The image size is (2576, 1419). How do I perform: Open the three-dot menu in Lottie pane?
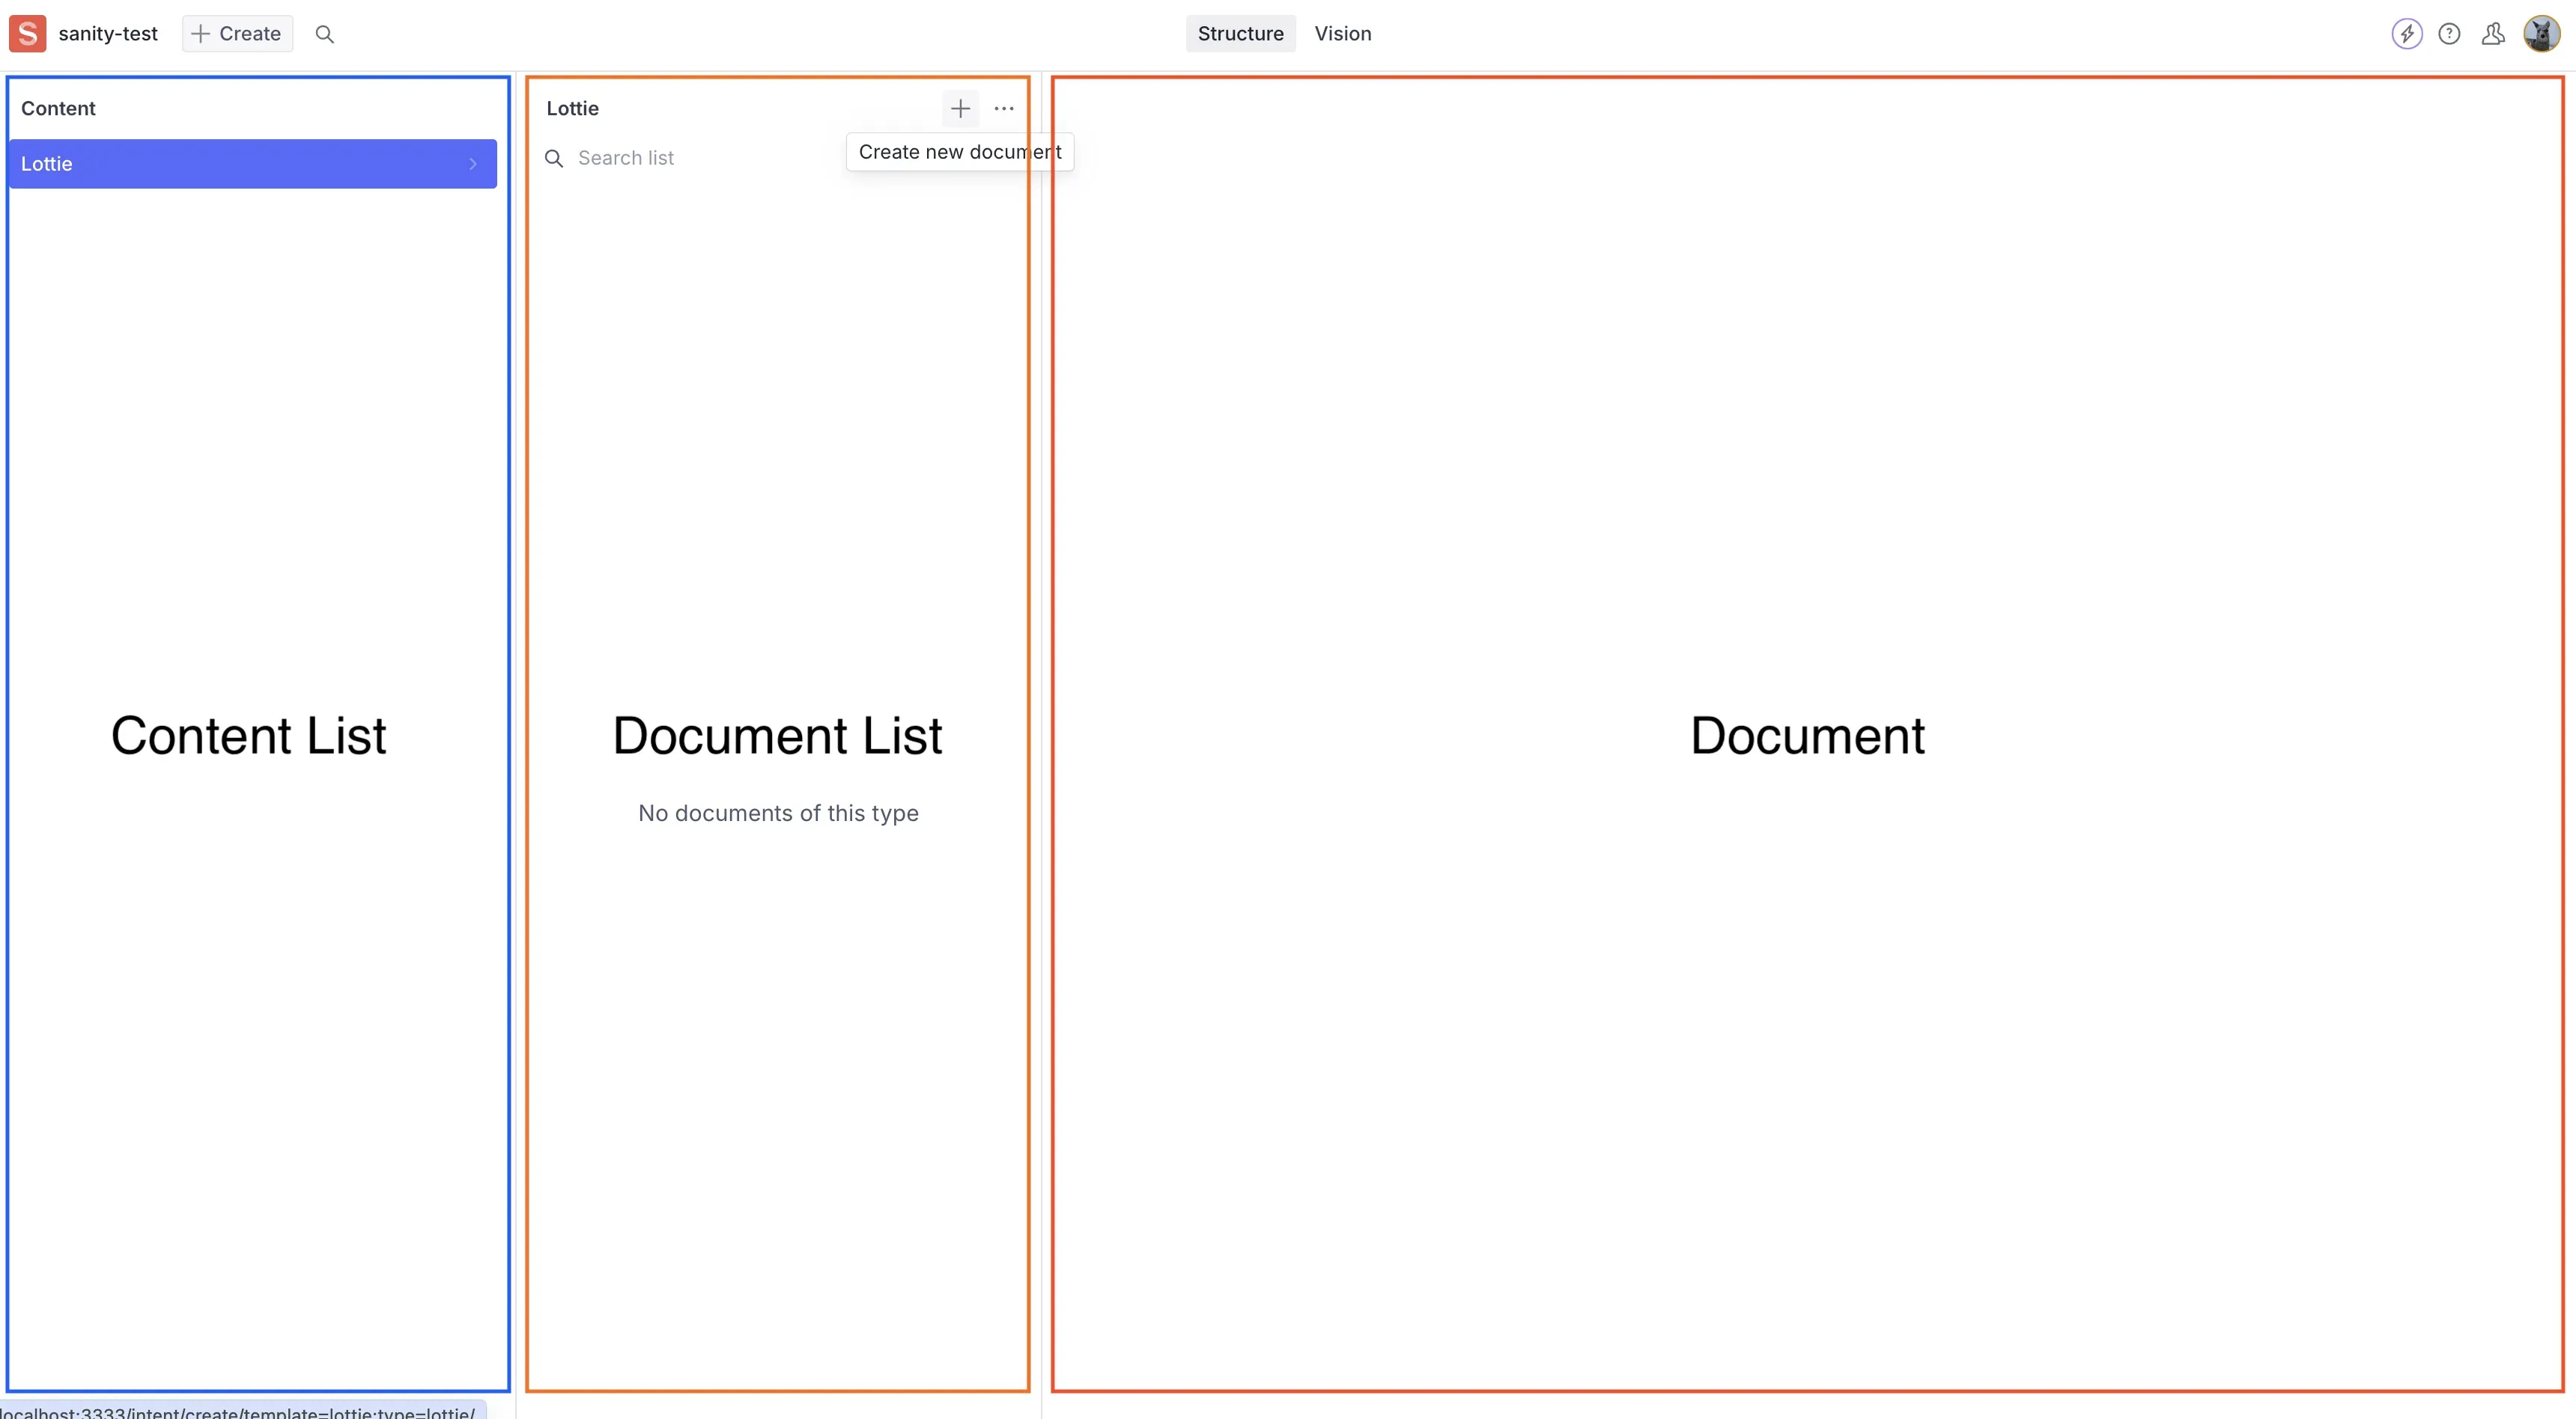[x=1004, y=108]
